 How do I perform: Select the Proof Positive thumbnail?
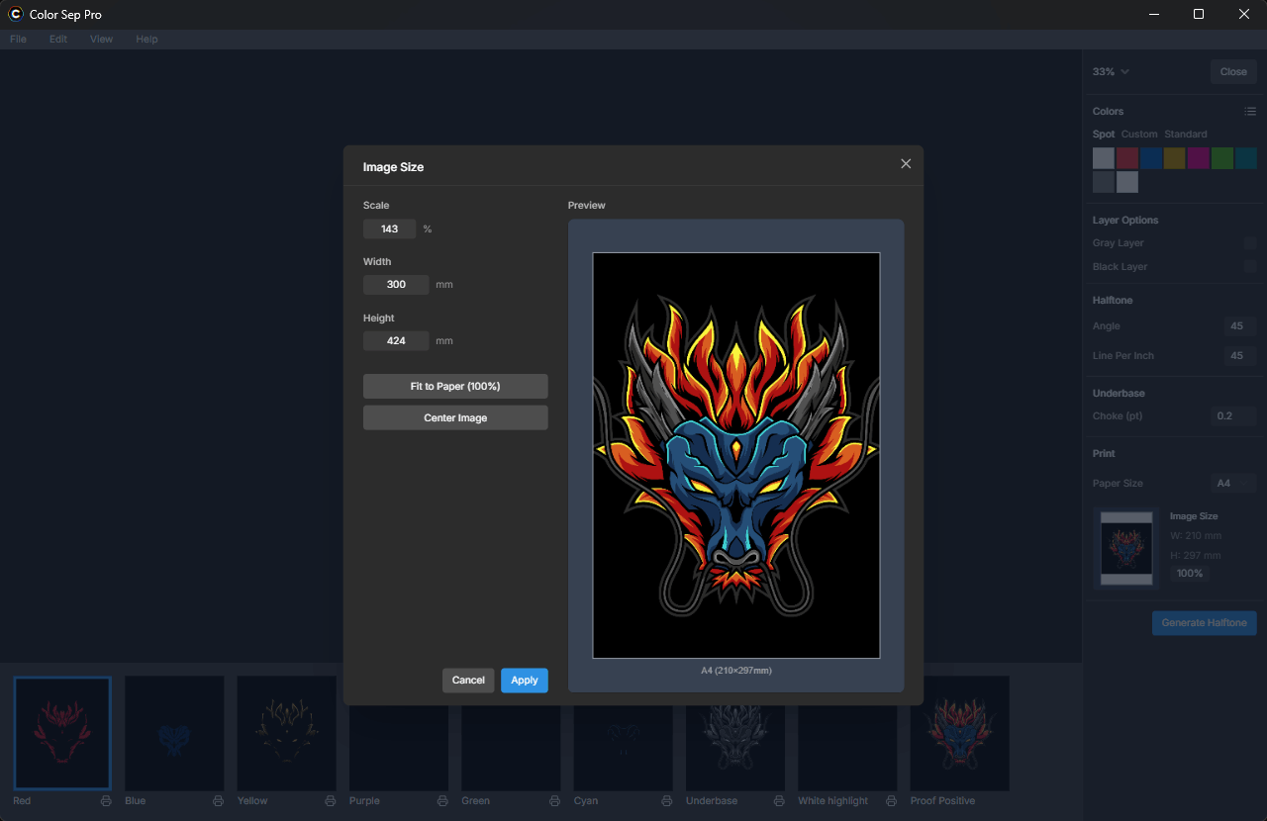click(960, 733)
